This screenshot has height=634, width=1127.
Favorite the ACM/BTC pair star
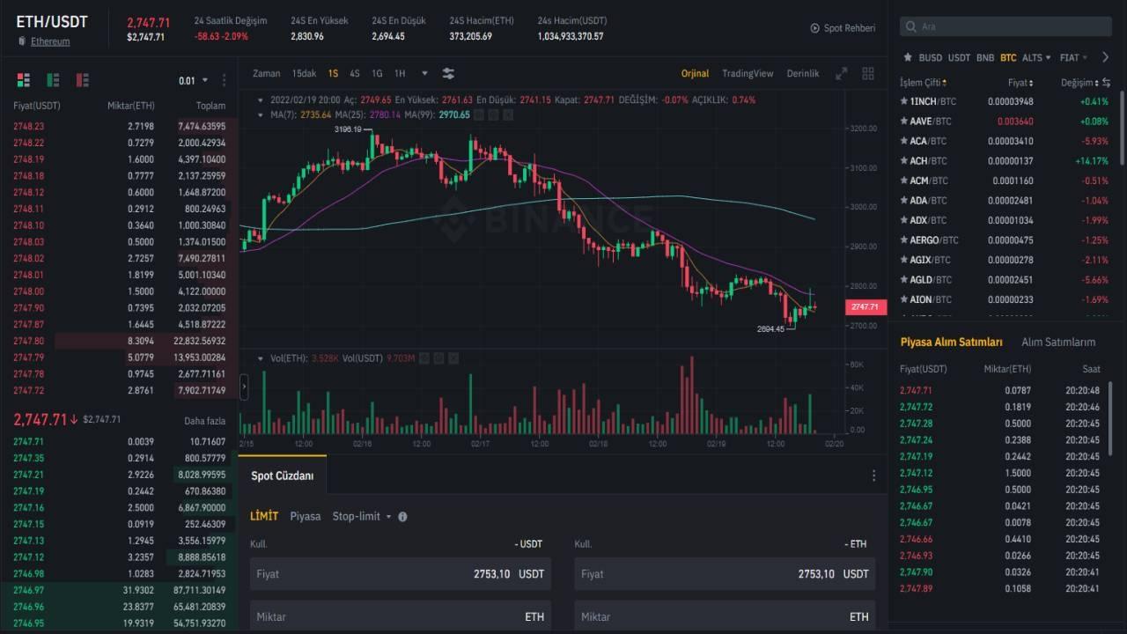pos(904,181)
